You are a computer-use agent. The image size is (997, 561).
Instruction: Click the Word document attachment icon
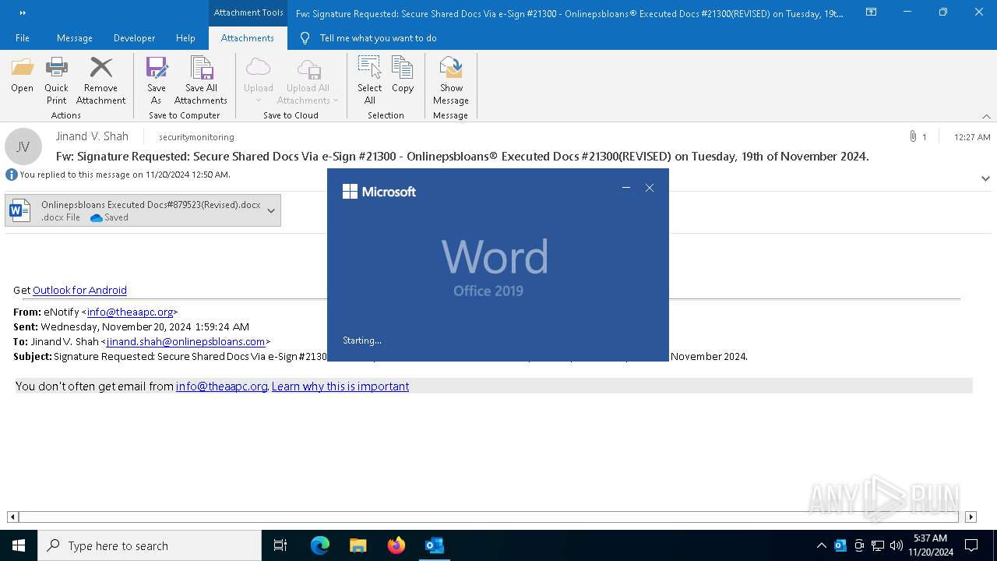click(19, 210)
